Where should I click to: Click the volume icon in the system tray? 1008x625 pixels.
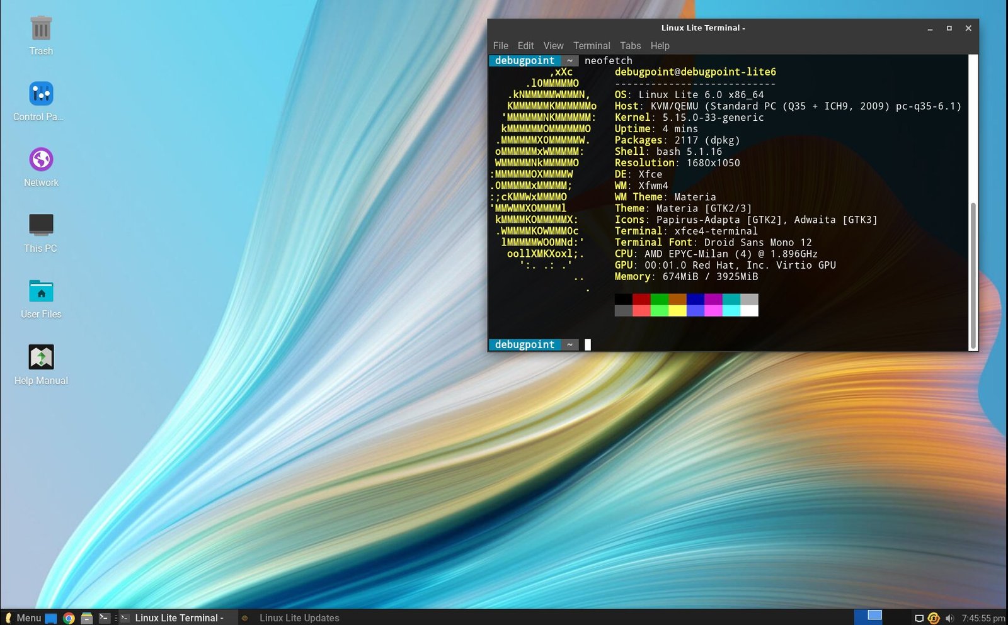click(x=949, y=617)
